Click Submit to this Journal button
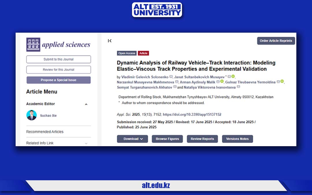Viewport: 312px width, 195px height. (58, 60)
